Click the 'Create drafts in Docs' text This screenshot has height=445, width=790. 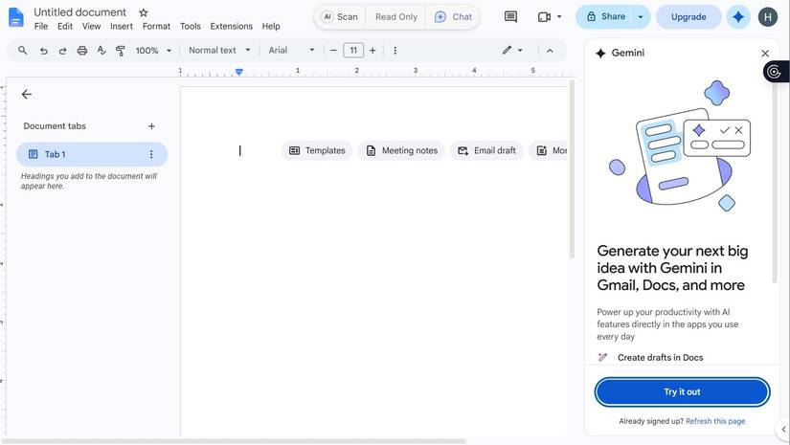coord(660,357)
